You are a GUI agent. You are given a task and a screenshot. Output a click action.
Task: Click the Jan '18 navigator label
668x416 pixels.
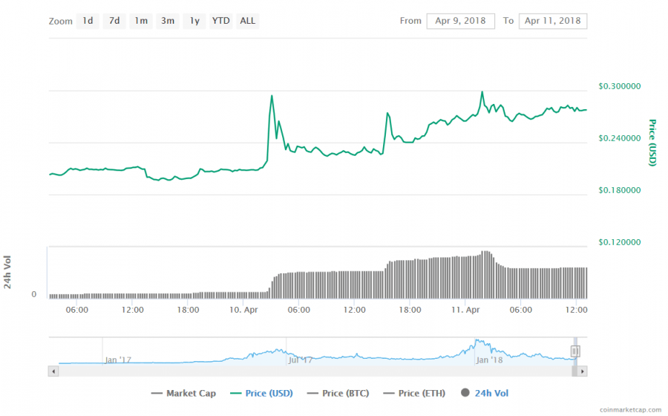[x=489, y=360]
